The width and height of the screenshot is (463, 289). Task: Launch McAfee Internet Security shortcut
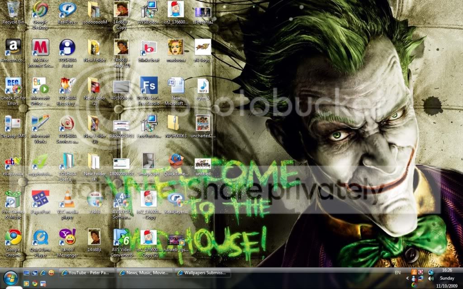pyautogui.click(x=40, y=53)
